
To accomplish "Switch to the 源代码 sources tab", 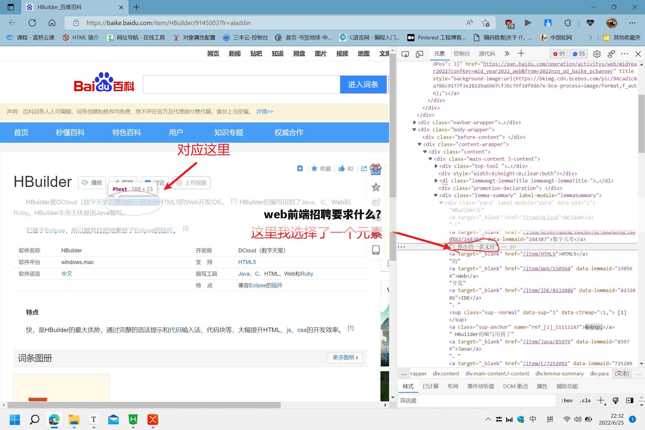I will [487, 53].
